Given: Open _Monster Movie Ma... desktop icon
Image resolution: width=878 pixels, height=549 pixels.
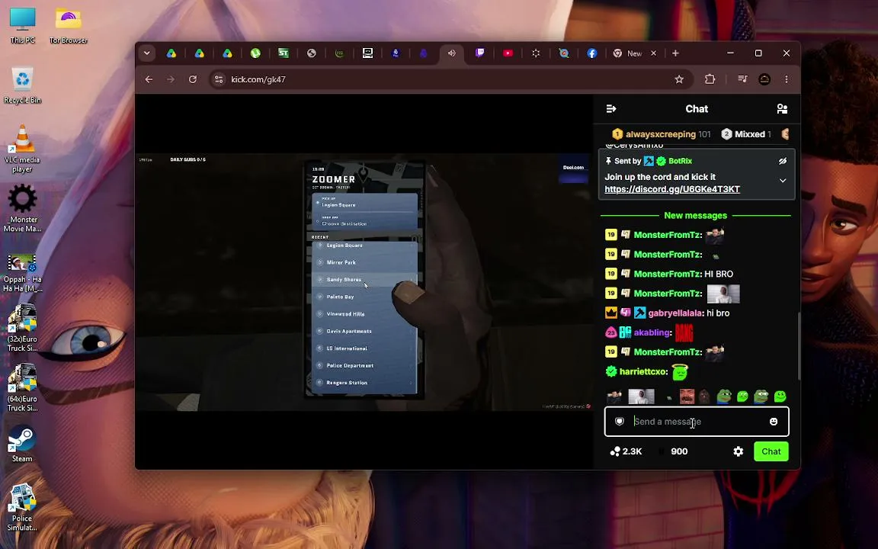Looking at the screenshot, I should pos(22,208).
